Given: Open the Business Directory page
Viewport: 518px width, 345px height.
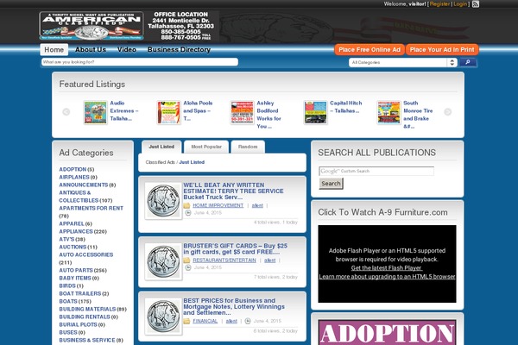Looking at the screenshot, I should [x=179, y=49].
